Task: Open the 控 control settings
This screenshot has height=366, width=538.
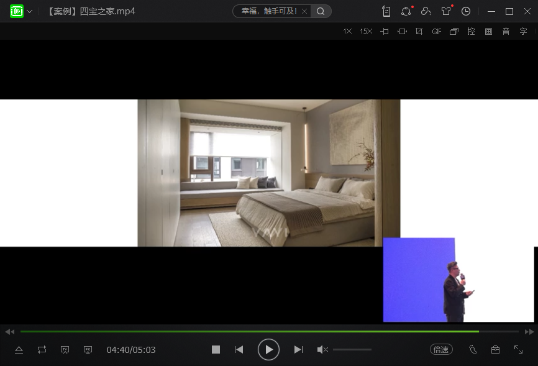Action: point(471,32)
